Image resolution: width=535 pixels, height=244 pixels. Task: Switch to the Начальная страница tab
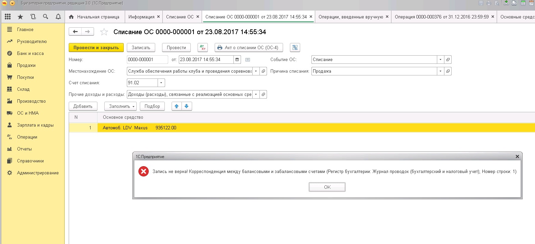point(95,17)
